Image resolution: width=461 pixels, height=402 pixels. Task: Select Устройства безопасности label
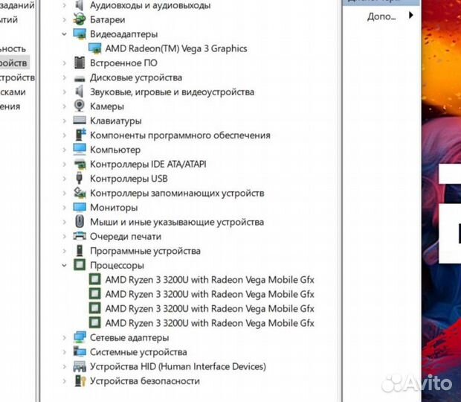[145, 381]
